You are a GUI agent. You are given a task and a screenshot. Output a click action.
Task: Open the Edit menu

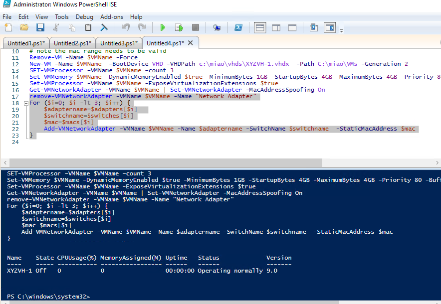click(23, 17)
